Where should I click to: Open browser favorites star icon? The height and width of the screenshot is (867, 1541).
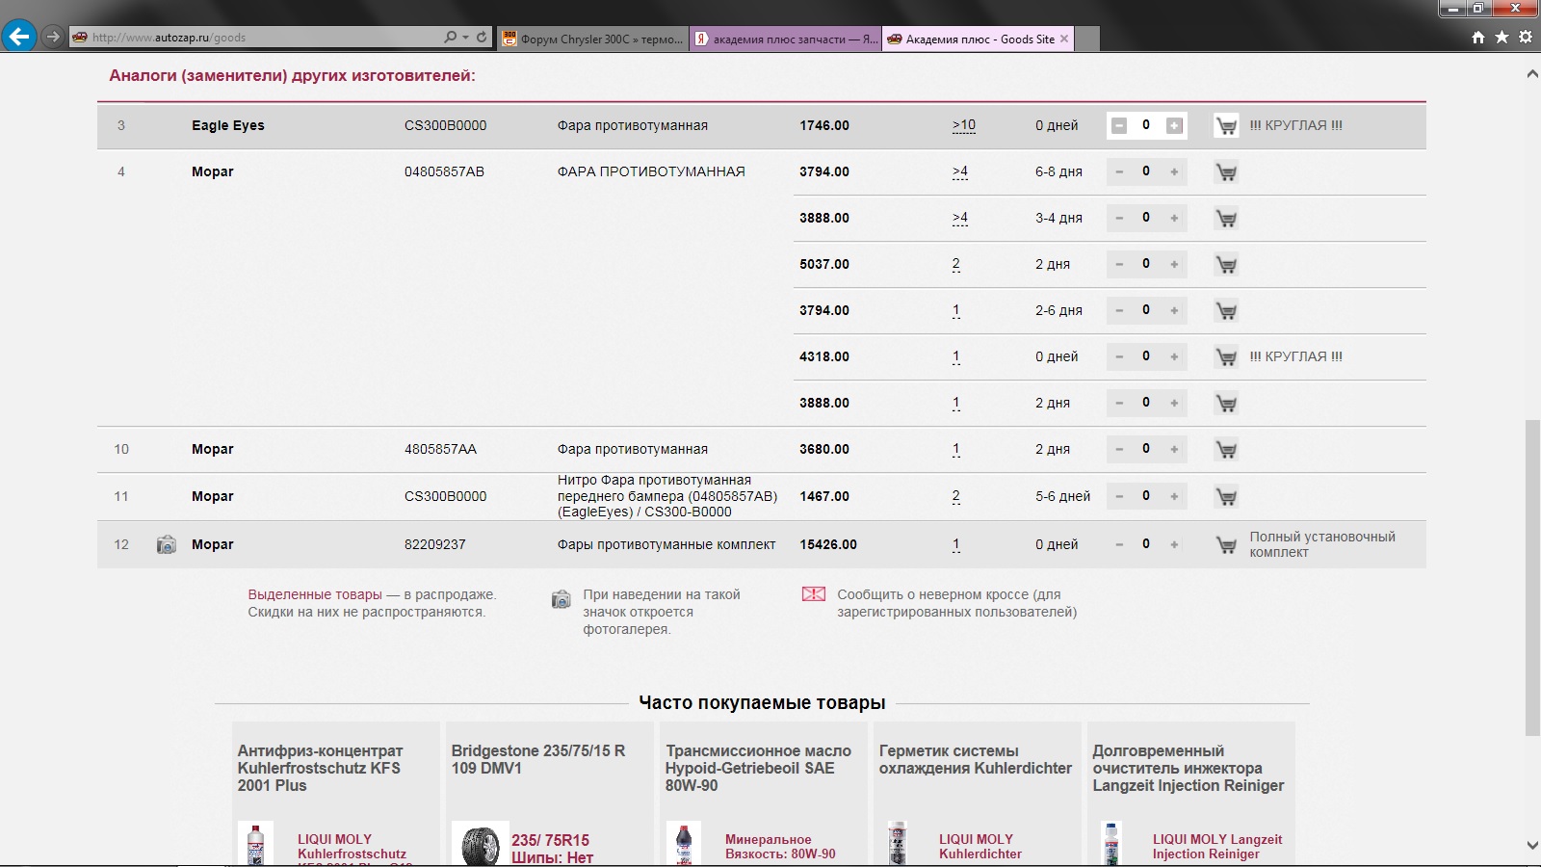click(1502, 38)
